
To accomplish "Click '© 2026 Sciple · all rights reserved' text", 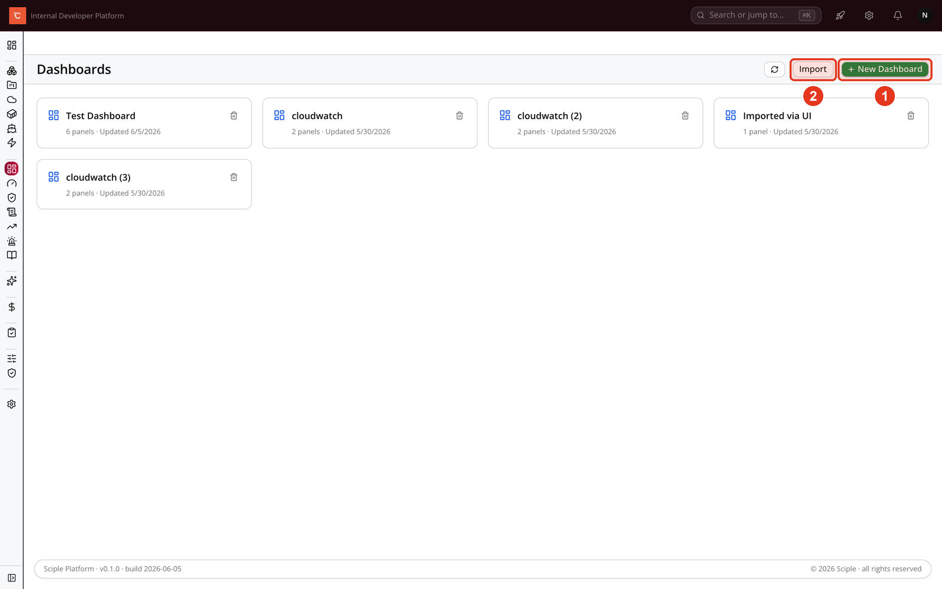I will (x=866, y=569).
